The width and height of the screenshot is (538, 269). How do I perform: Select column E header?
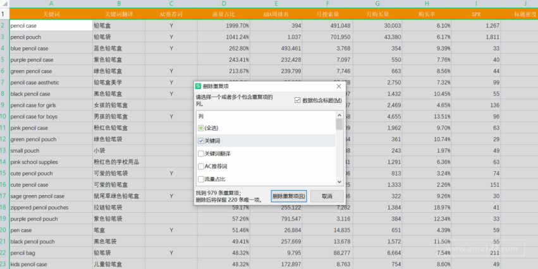[276, 4]
